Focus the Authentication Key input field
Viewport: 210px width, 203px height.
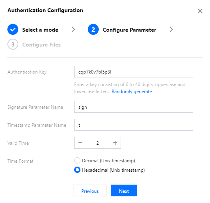point(133,72)
